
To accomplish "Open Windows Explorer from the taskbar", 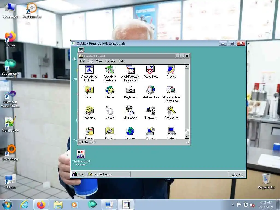I will 59,205.
